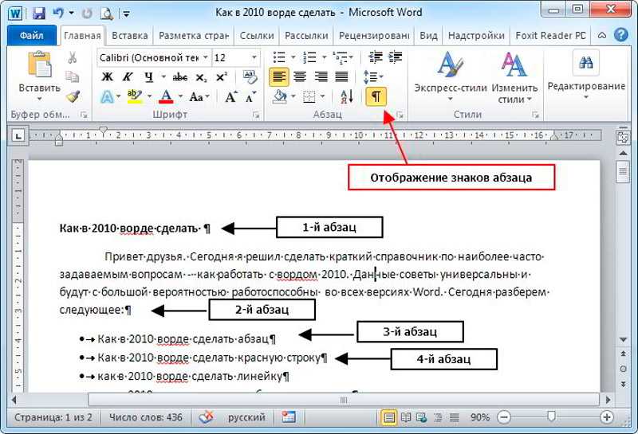Click the horizontal scrollbar thumb

click(344, 401)
